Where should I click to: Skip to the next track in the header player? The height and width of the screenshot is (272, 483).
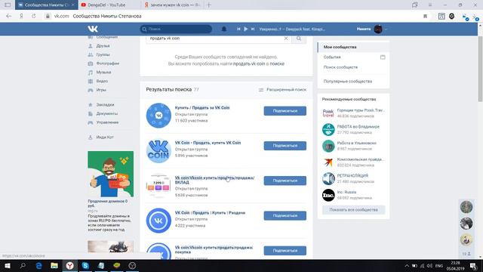click(253, 29)
